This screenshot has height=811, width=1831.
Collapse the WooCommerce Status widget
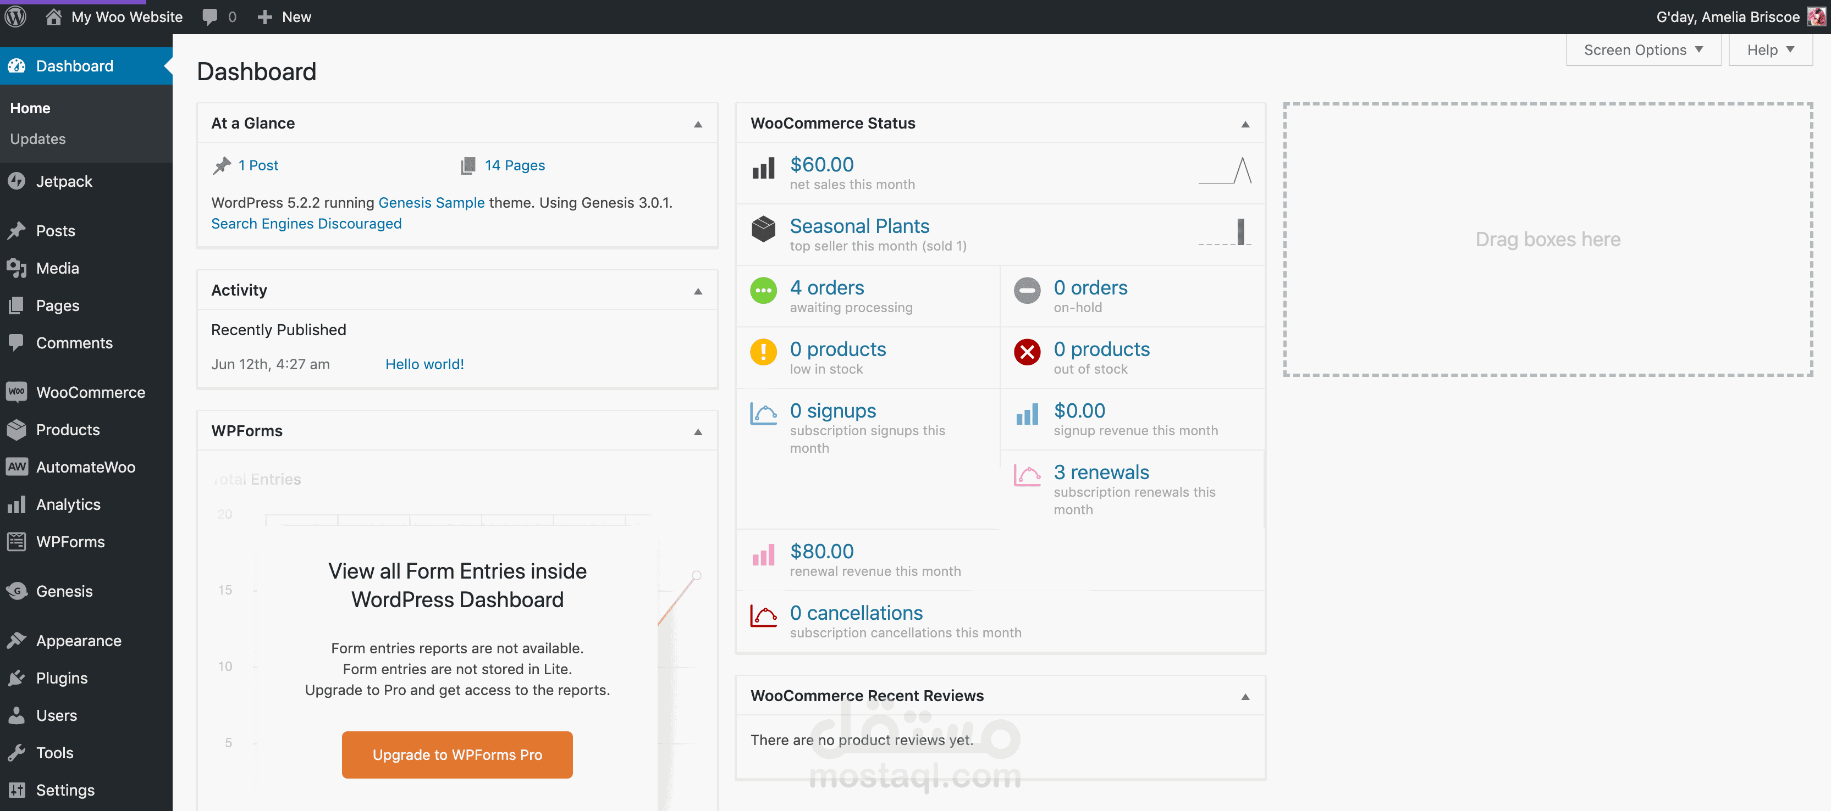coord(1245,124)
